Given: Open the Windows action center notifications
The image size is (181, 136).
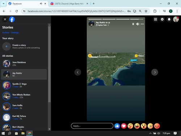Looking at the screenshot, I should click(x=175, y=133).
